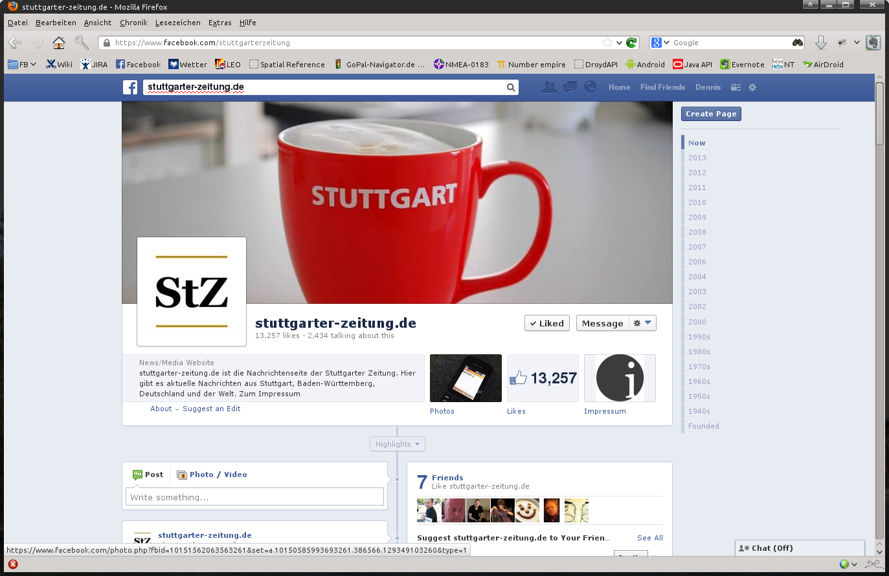Click the thumbs-up Likes box

pos(543,378)
